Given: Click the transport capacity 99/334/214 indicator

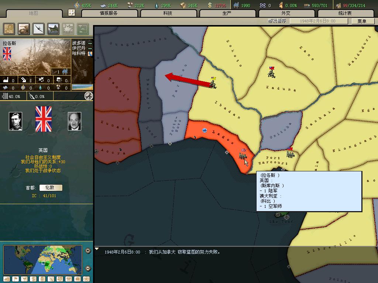Looking at the screenshot, I should [351, 5].
